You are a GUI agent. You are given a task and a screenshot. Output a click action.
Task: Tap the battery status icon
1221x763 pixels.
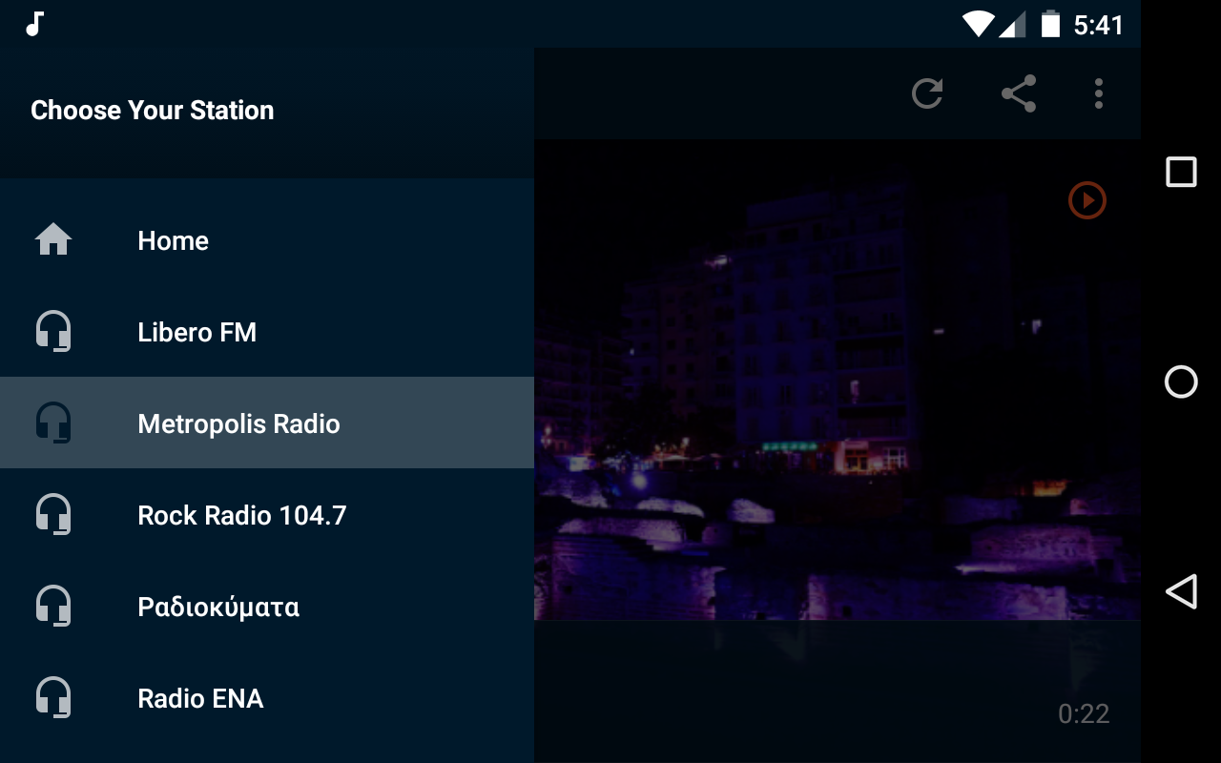pos(1050,24)
